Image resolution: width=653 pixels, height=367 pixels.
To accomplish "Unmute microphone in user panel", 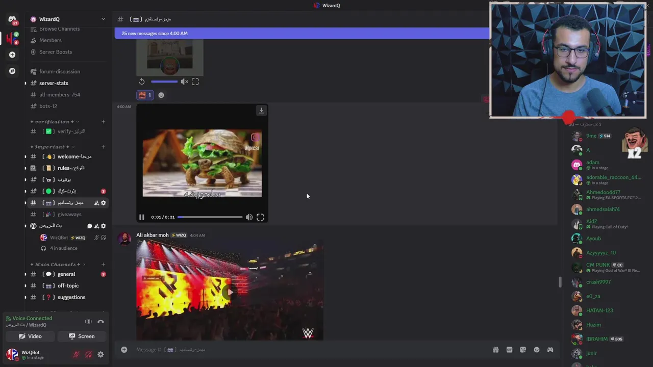I will tap(76, 355).
